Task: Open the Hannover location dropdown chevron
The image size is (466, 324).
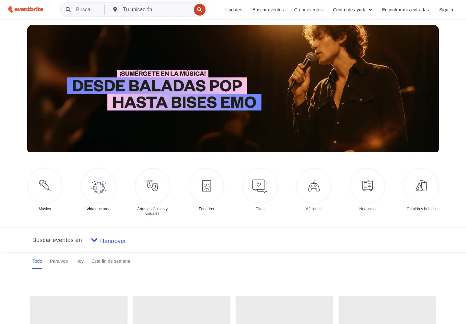Action: click(x=94, y=240)
